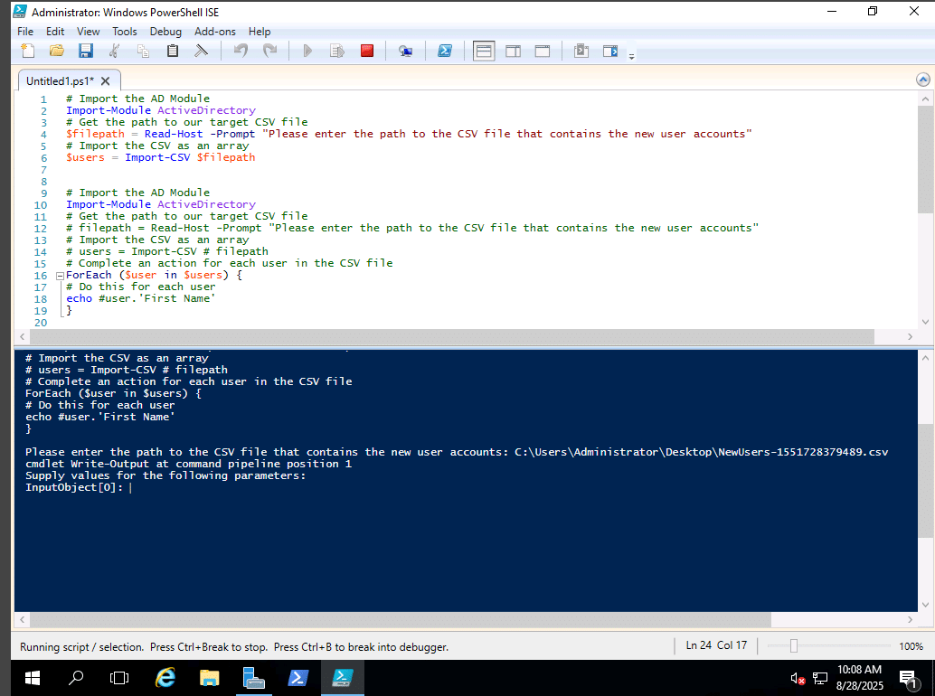Click the Paste clipboard icon
Screen dimensions: 935x696
coord(172,52)
